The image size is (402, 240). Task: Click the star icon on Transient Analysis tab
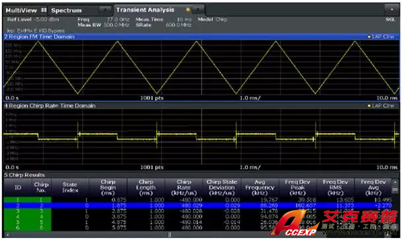[188, 10]
